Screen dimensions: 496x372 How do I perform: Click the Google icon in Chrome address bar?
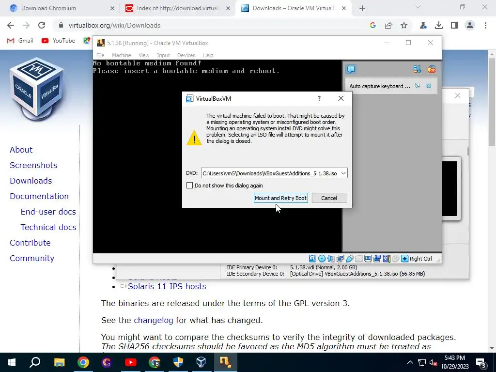click(x=373, y=25)
